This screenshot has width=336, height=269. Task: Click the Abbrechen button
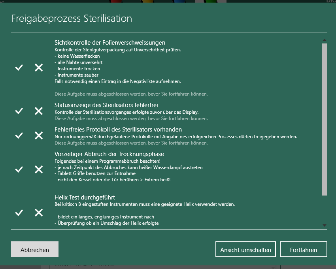click(x=35, y=249)
